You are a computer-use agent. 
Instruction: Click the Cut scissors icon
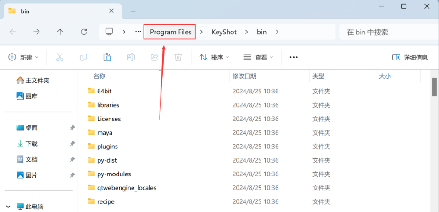(60, 57)
